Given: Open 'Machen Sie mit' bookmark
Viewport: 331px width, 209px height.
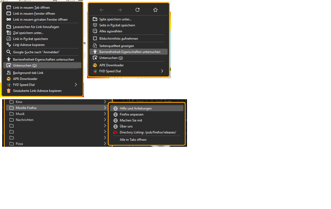Looking at the screenshot, I should [147, 120].
